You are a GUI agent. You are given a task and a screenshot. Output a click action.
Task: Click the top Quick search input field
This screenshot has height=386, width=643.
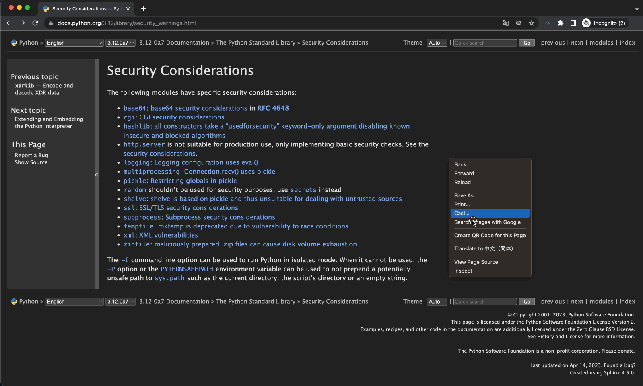[x=485, y=43]
